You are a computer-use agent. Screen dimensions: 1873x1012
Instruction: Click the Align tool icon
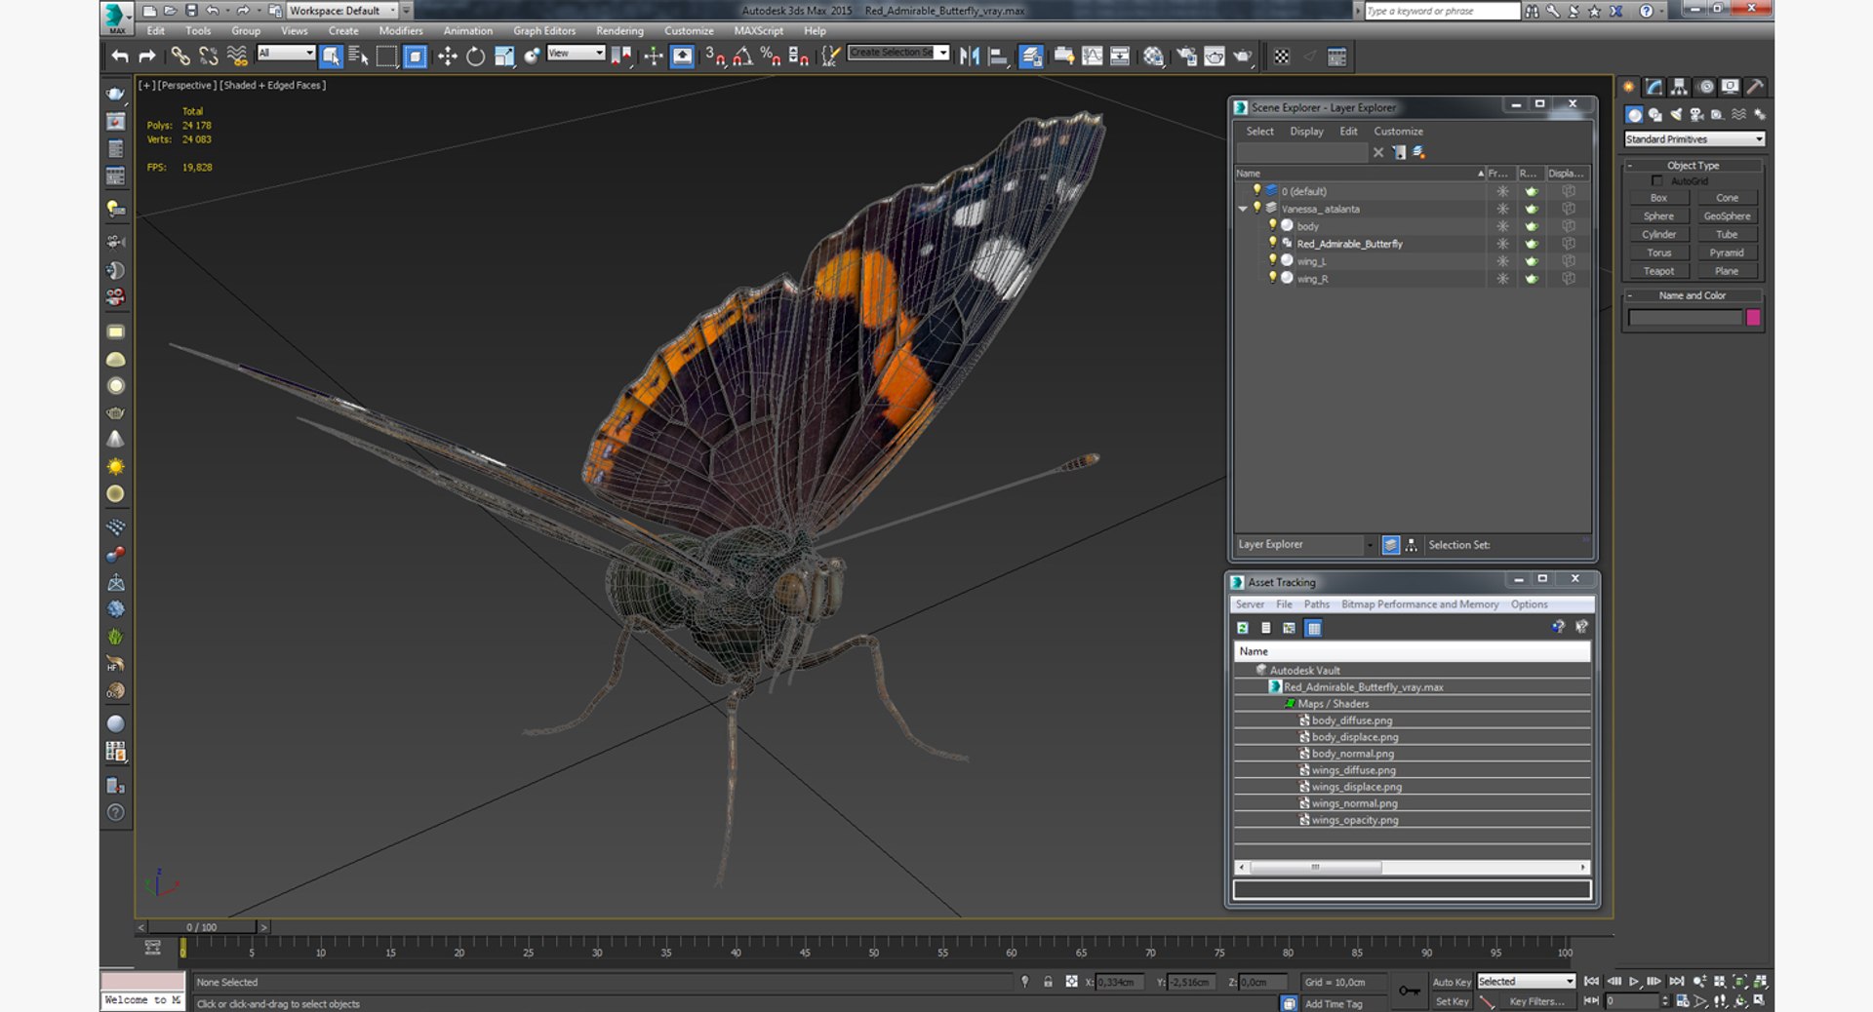point(998,57)
